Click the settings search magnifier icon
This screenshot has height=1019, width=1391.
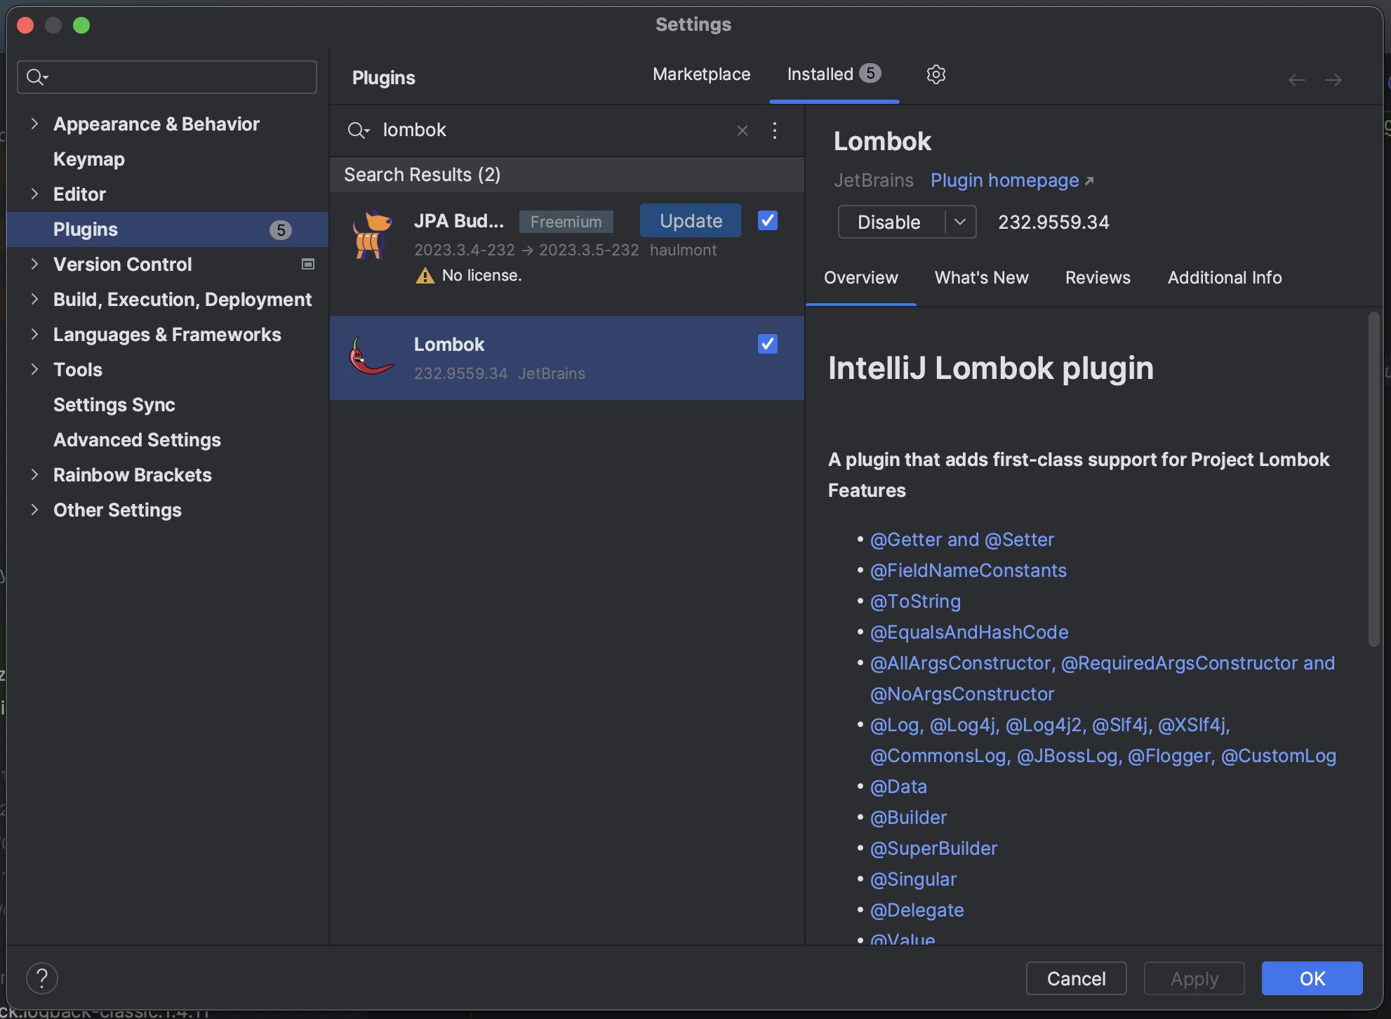(x=36, y=77)
